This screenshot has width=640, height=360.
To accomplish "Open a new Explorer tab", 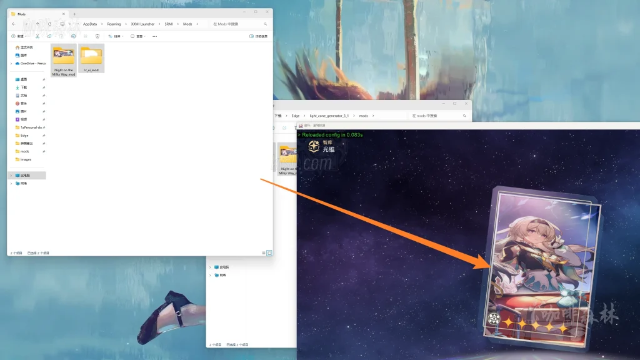I will click(75, 13).
